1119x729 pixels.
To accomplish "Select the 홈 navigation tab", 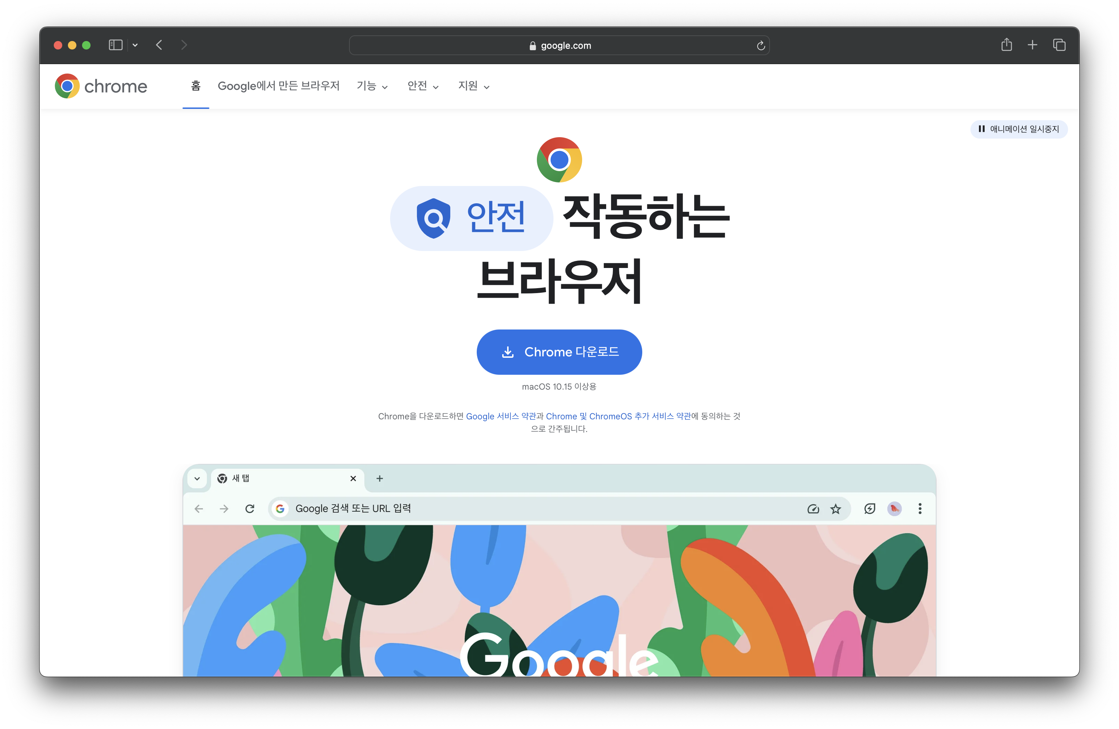I will [196, 86].
